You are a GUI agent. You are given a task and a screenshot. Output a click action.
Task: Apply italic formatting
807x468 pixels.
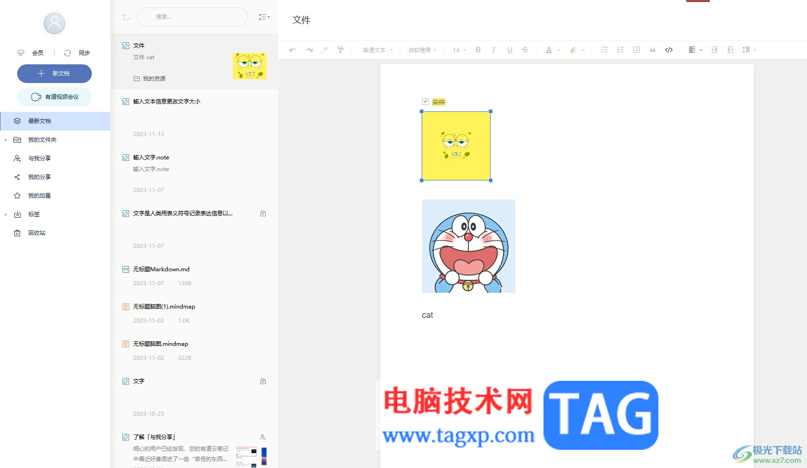click(494, 50)
